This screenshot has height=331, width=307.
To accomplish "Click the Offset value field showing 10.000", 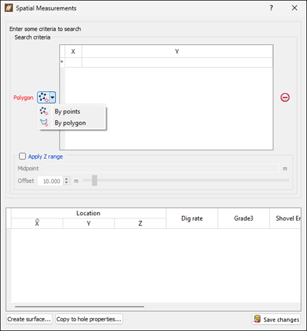I will [50, 181].
